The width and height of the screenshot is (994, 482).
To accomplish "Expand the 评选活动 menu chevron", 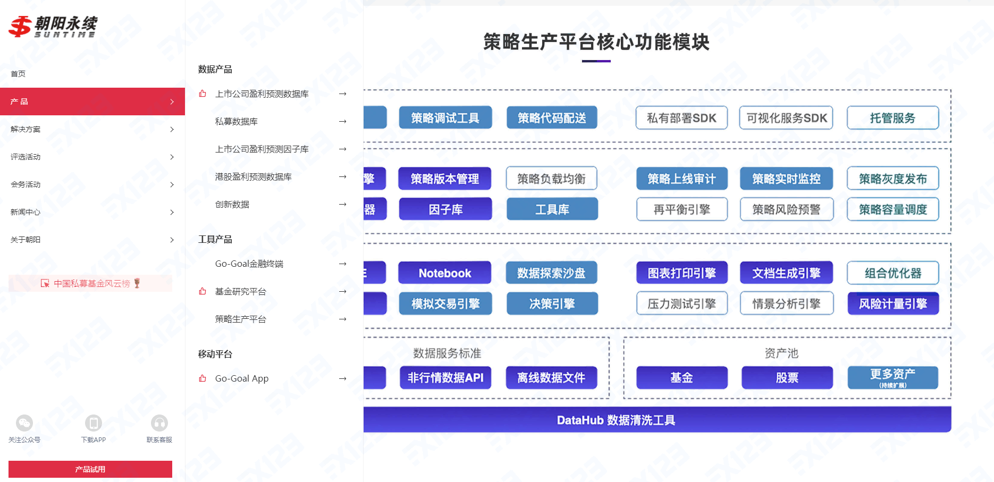I will point(172,157).
